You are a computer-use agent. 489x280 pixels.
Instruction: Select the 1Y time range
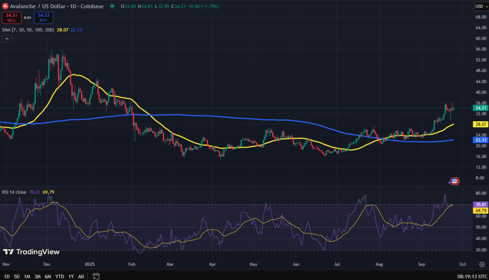point(71,276)
